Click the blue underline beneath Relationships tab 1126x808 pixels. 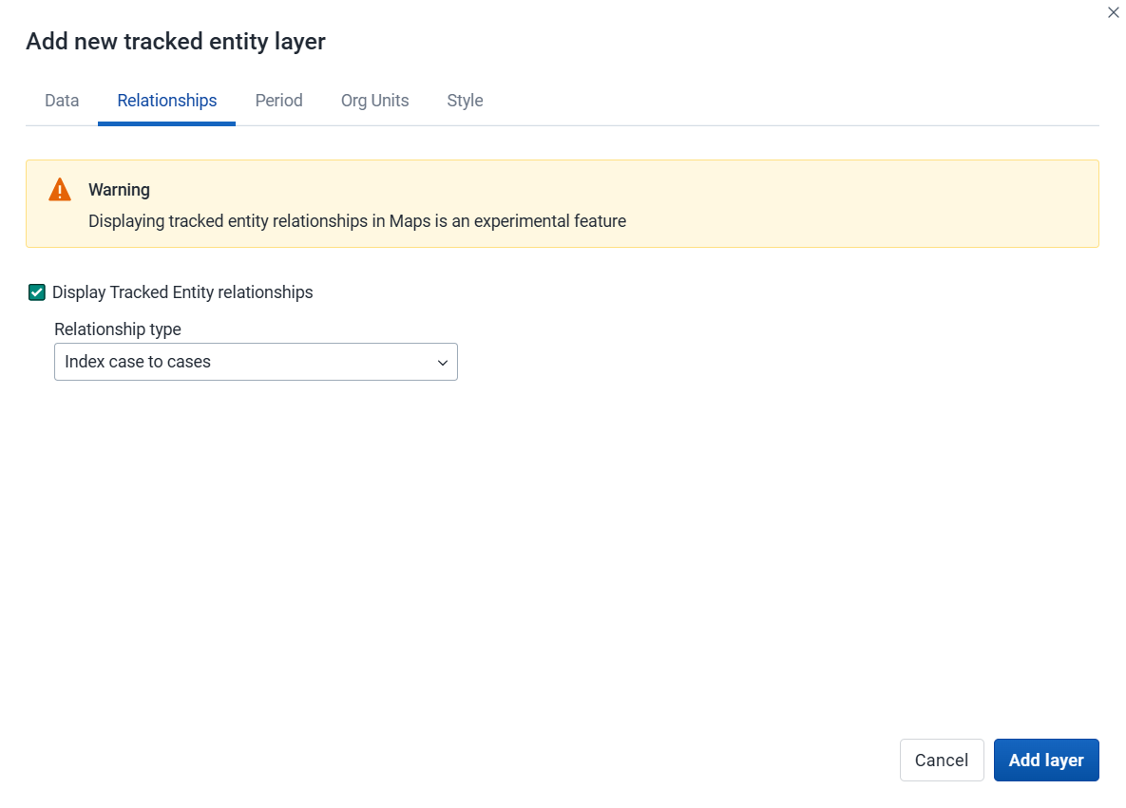click(166, 123)
